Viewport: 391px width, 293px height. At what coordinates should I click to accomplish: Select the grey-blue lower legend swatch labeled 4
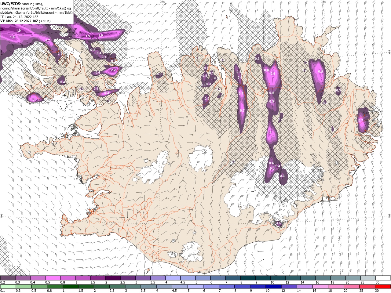164,287
